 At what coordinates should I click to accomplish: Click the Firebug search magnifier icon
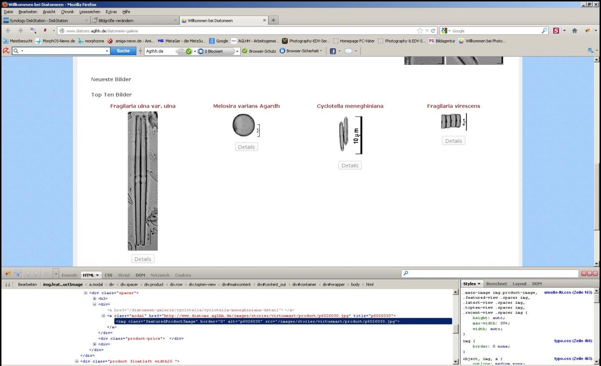coord(406,274)
